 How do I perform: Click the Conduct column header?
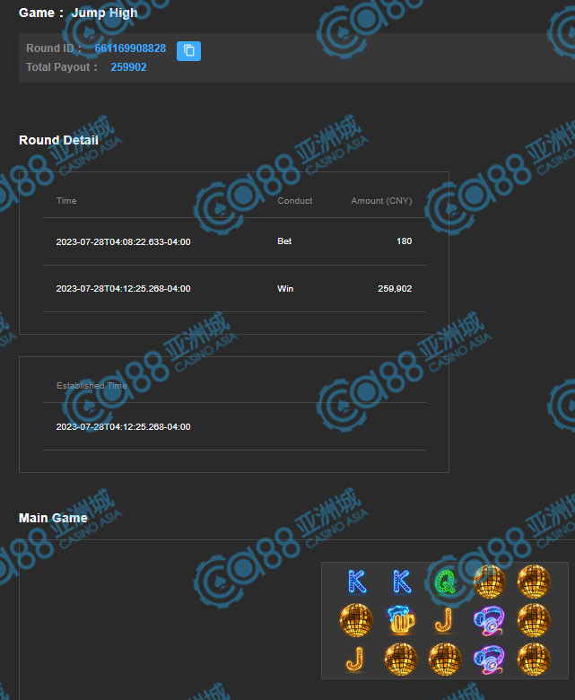click(x=295, y=201)
